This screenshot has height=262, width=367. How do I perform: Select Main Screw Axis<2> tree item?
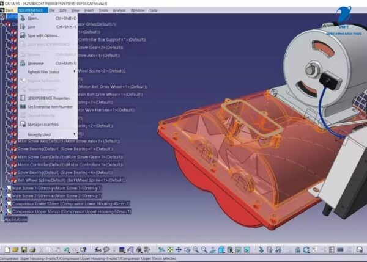69,141
